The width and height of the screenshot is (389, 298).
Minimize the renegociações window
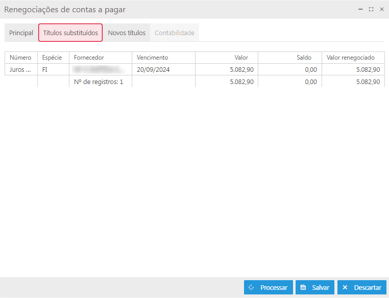360,9
